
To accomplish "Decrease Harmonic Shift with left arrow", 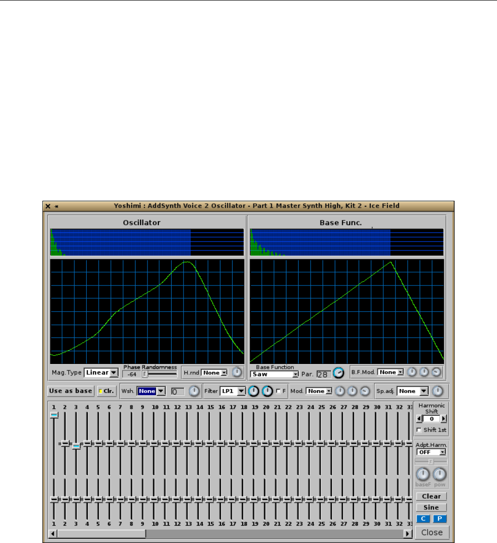I will pos(419,419).
